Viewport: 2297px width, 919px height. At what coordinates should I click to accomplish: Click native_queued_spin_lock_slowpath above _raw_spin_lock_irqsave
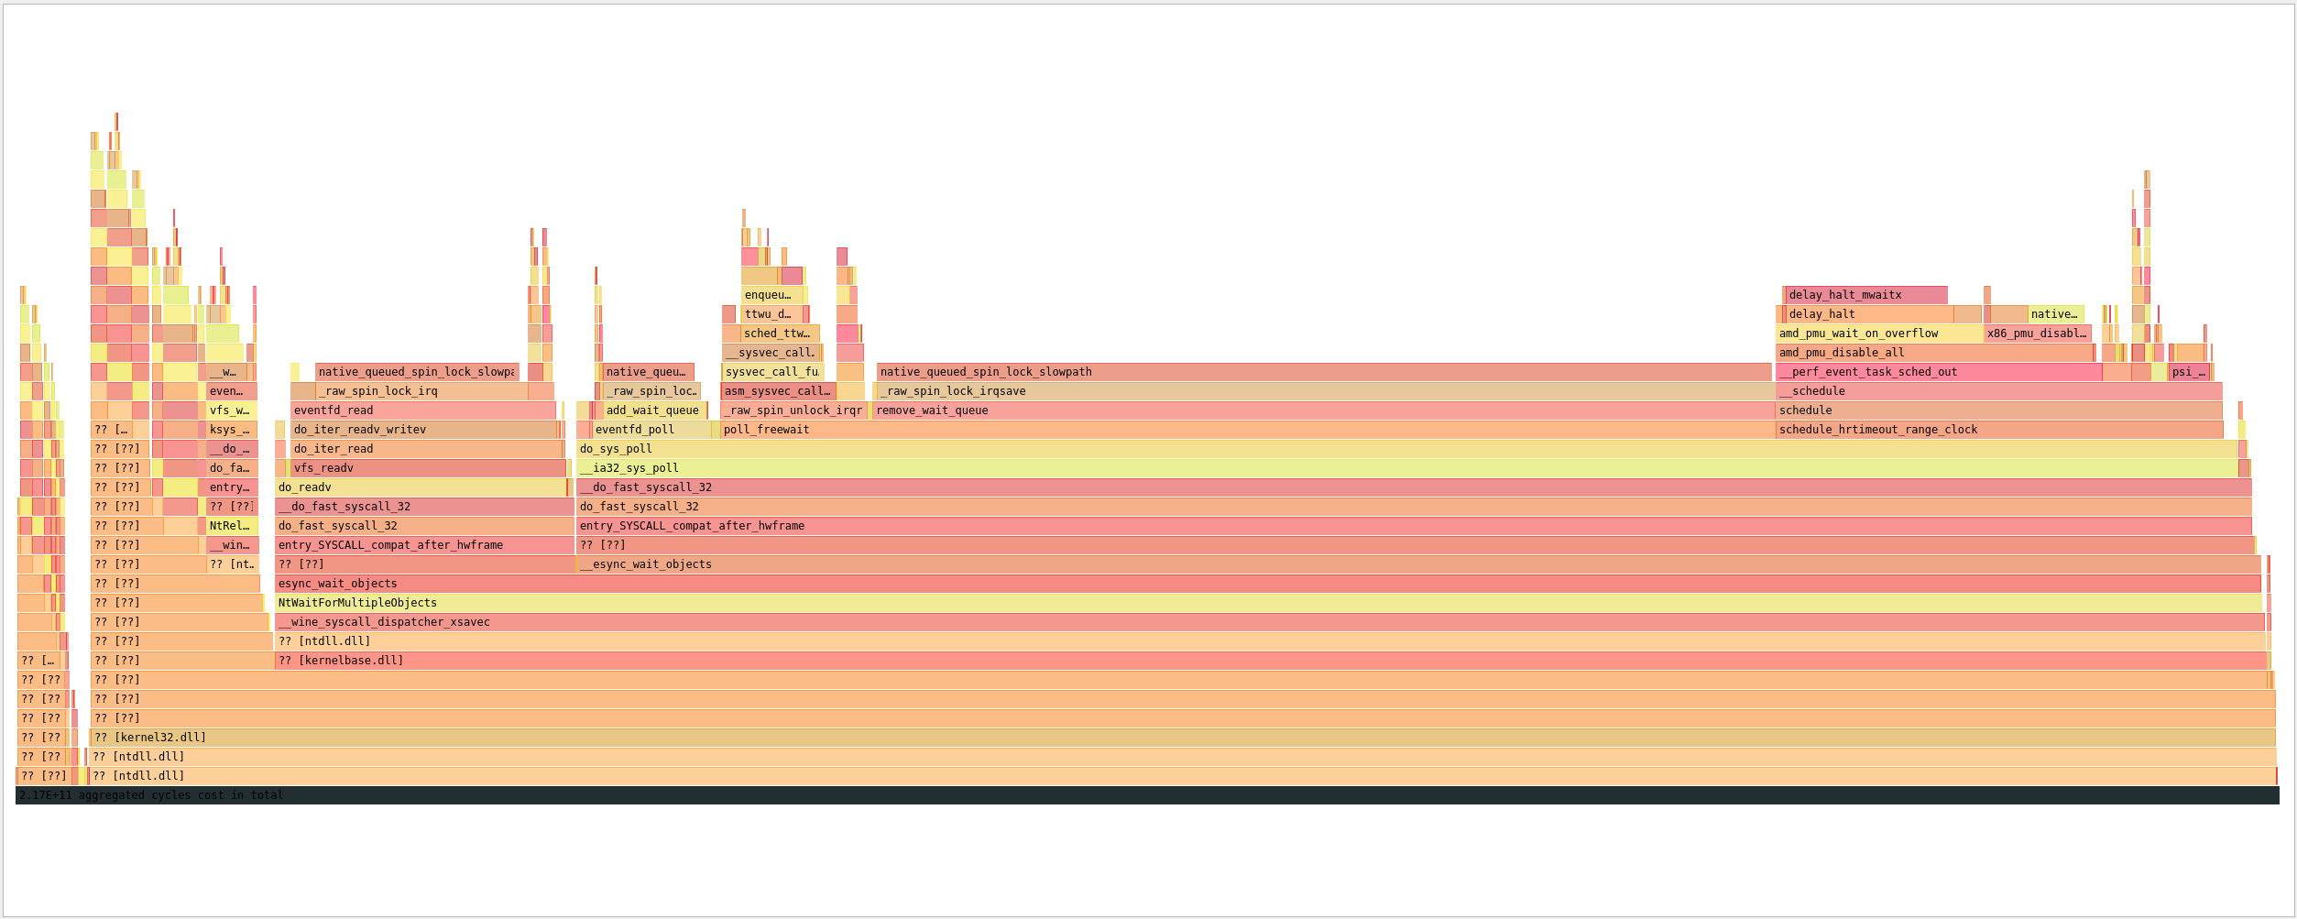pos(1324,372)
